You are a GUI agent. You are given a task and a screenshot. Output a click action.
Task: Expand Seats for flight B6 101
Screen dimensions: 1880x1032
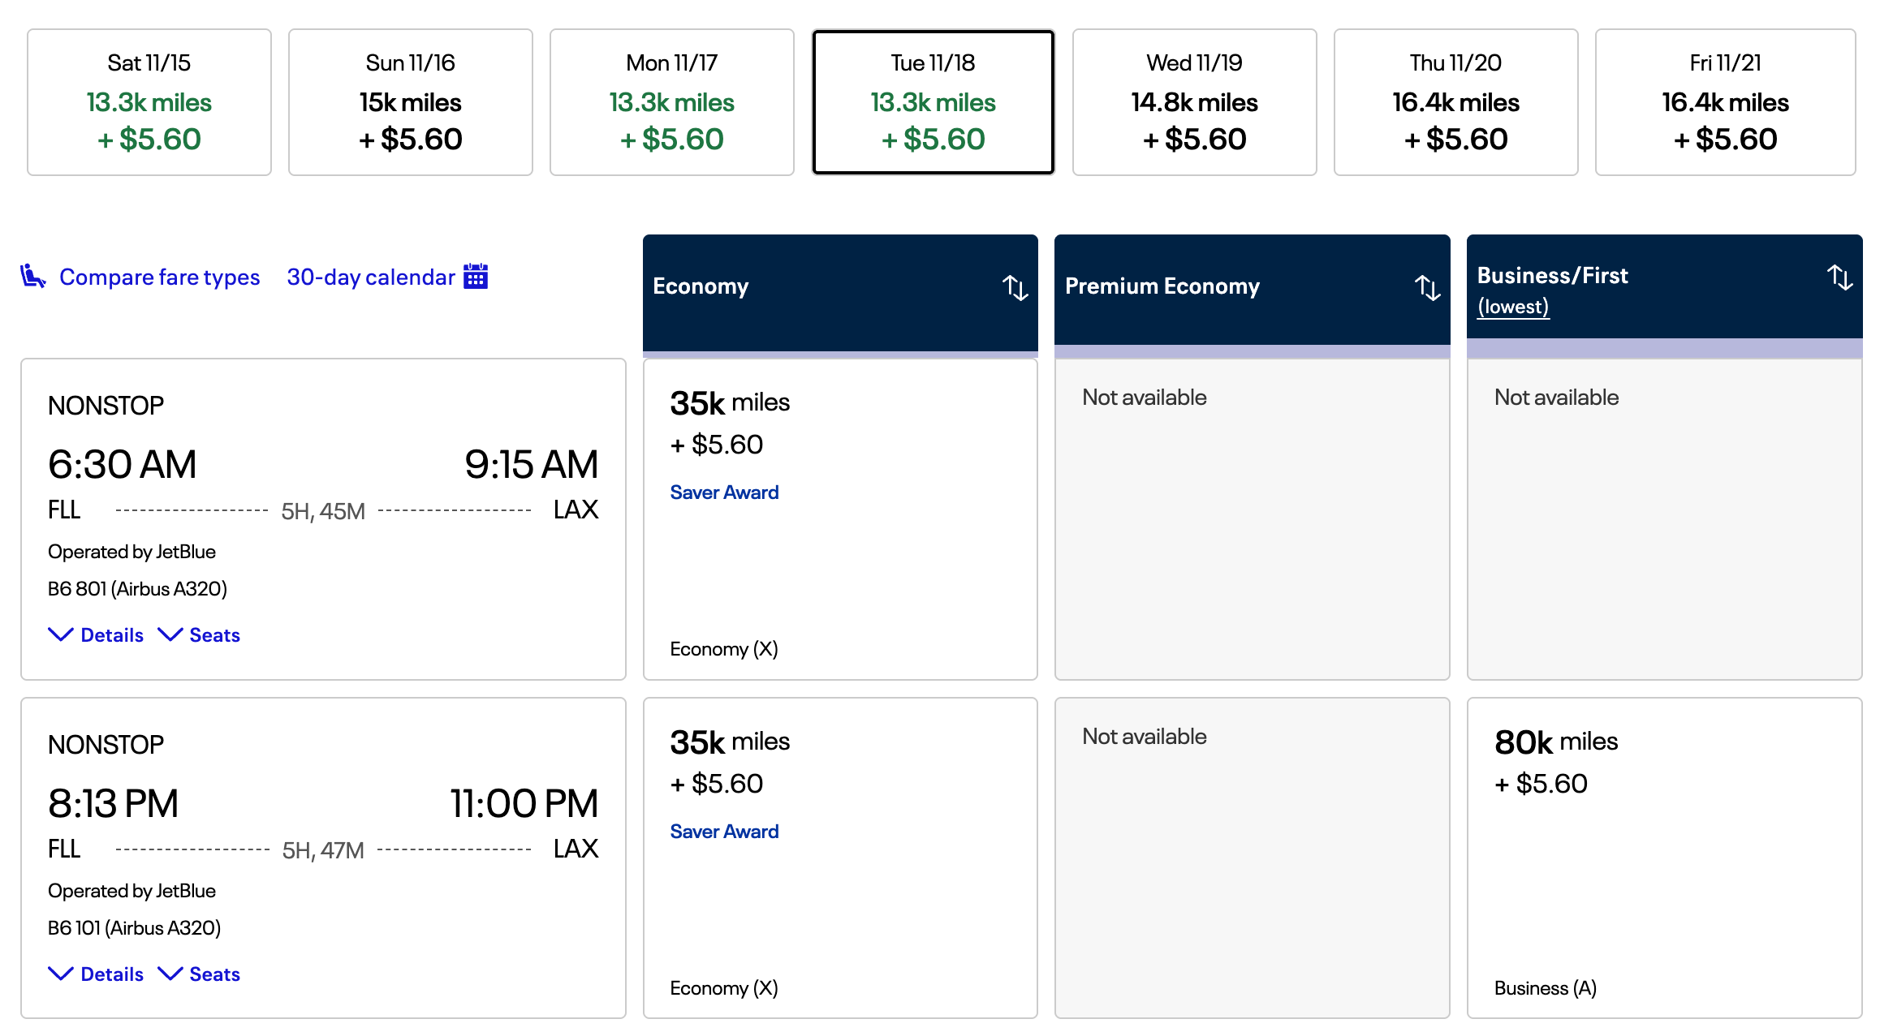(x=200, y=974)
